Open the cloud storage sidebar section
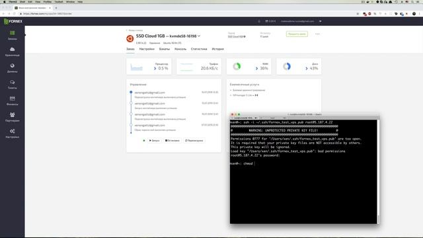 click(12, 52)
